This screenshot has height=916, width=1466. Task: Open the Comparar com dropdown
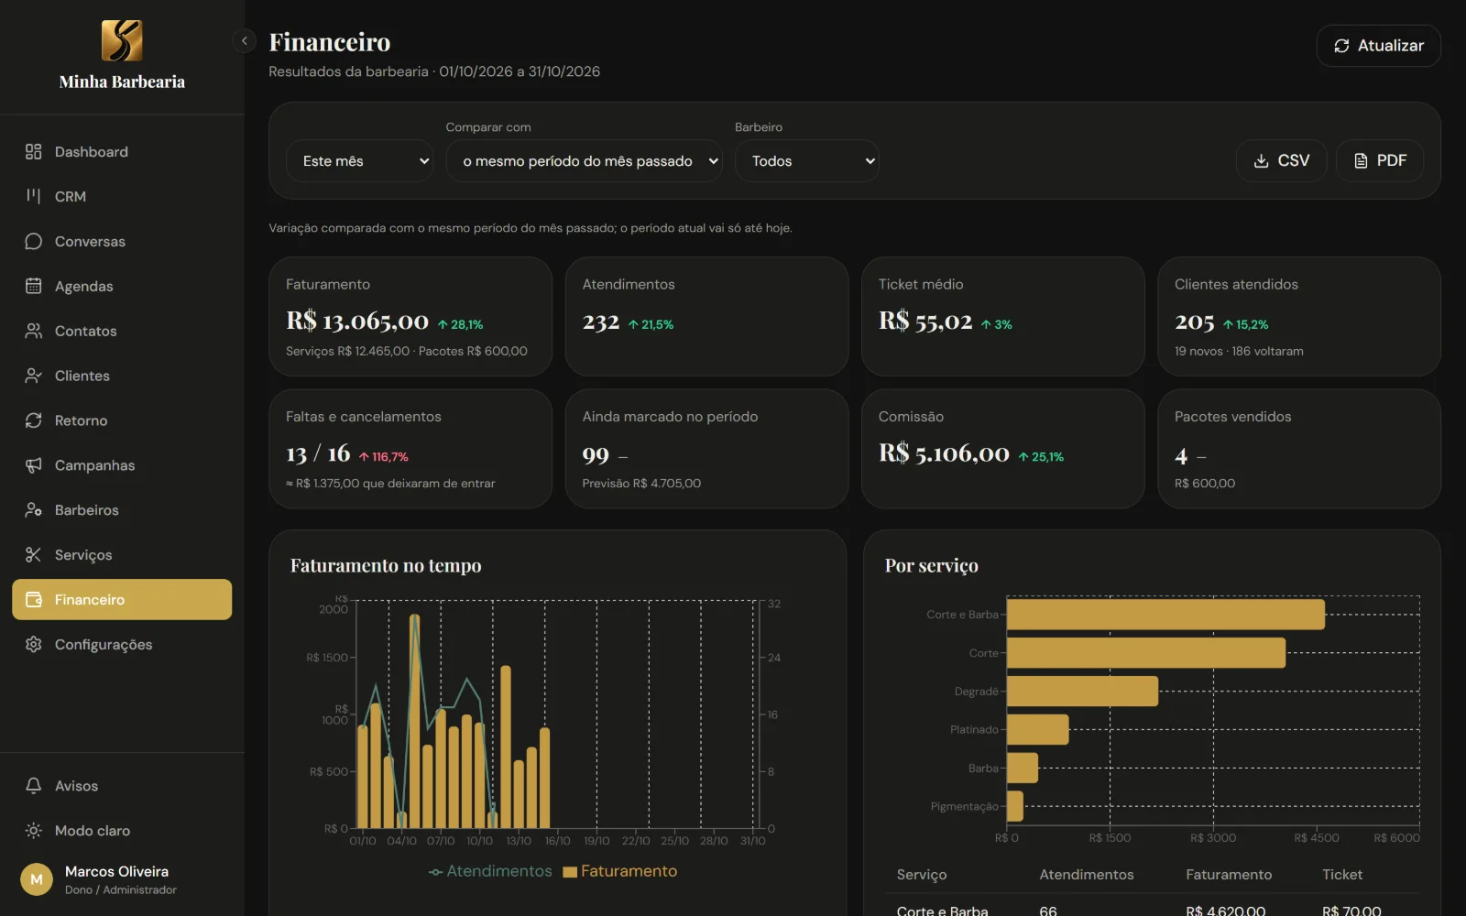click(x=585, y=161)
